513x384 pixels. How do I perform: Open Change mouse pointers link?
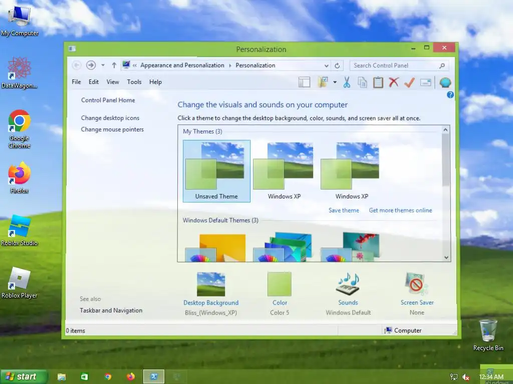[x=112, y=129]
